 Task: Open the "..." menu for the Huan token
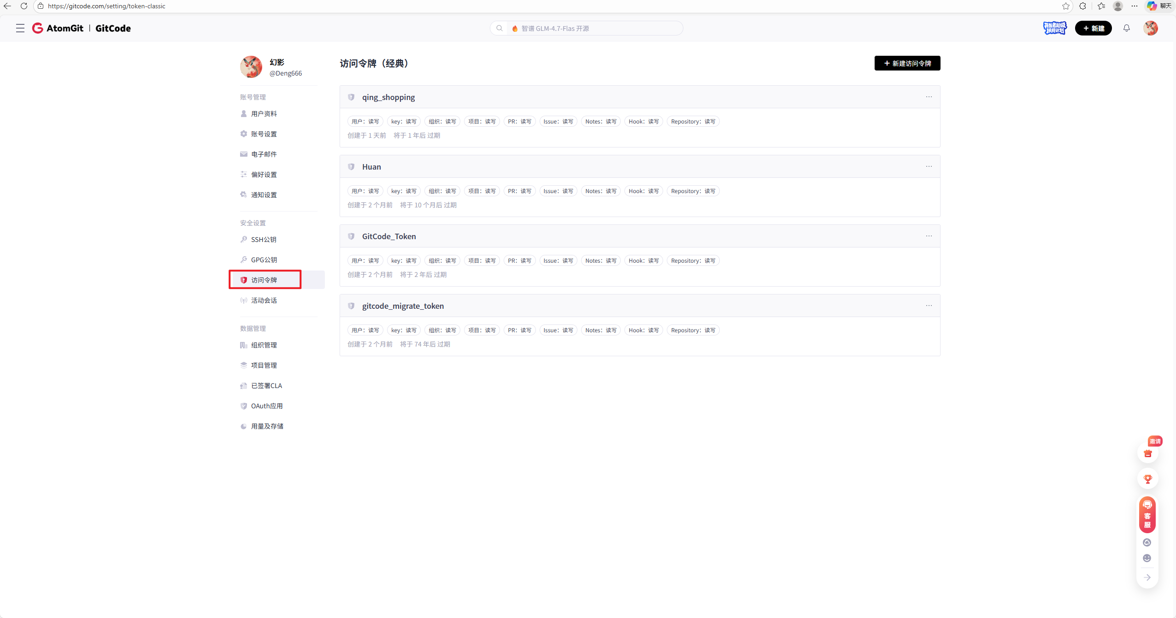click(929, 166)
